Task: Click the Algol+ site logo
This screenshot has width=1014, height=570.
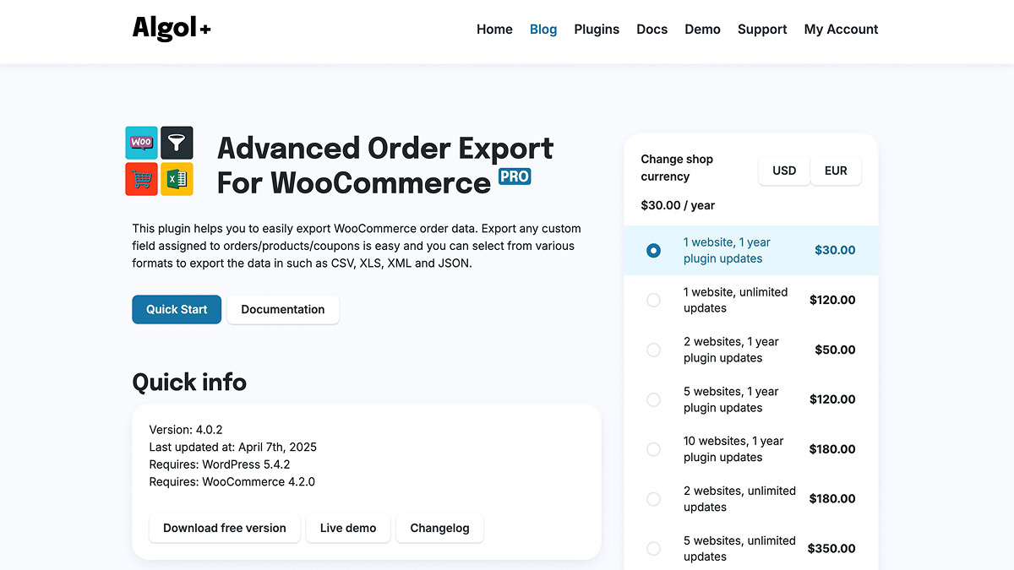Action: tap(172, 29)
